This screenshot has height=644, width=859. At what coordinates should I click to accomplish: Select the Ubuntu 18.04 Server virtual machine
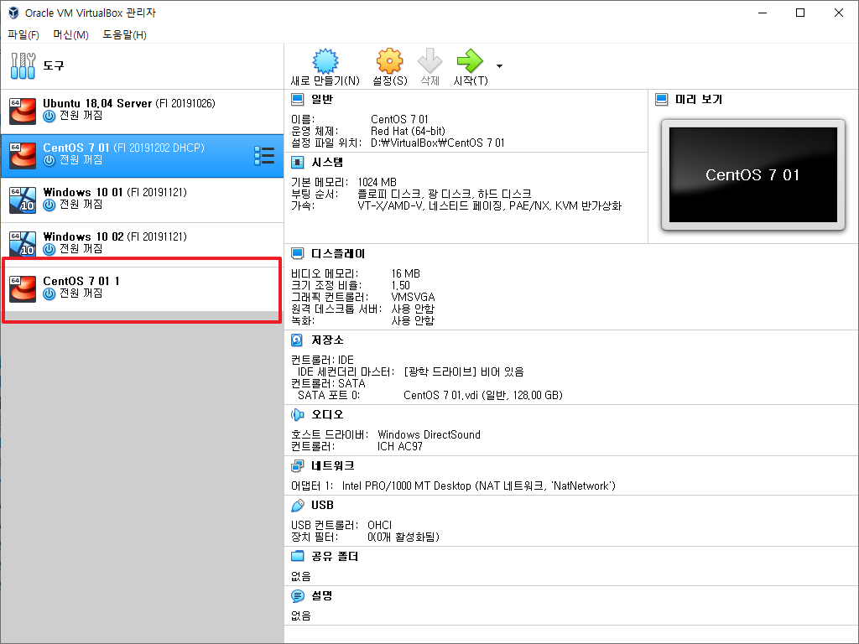tap(142, 112)
